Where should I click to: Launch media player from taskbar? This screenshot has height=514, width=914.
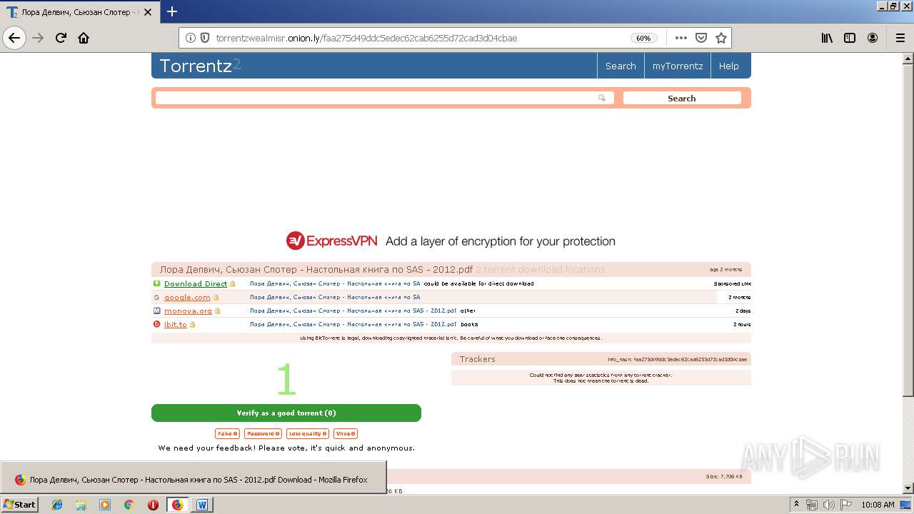click(x=105, y=505)
